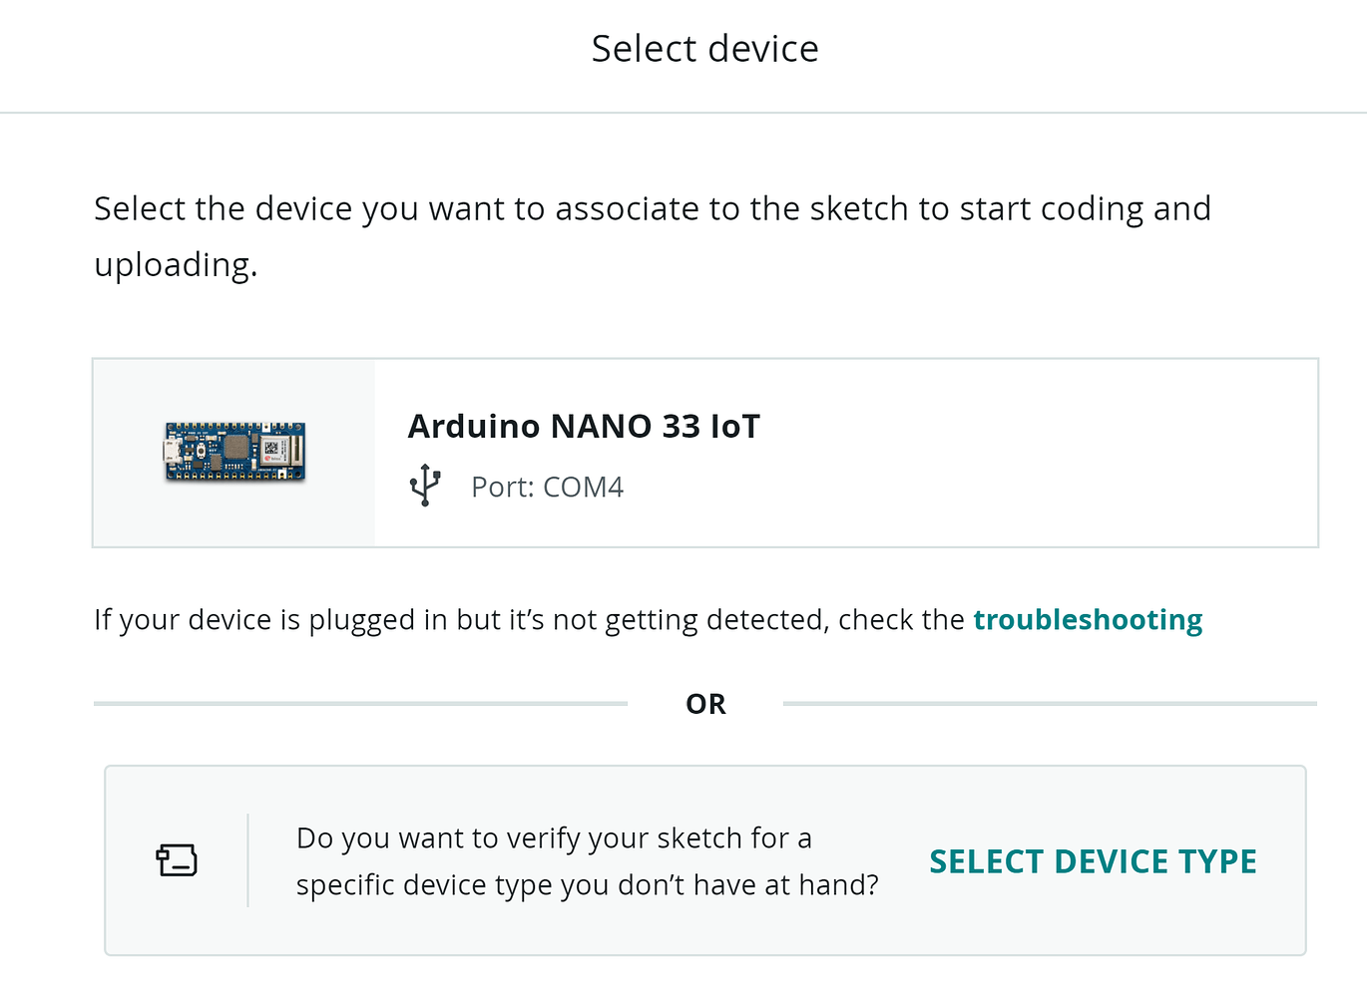Click the USB trident glyph under the device name
Image resolution: width=1367 pixels, height=997 pixels.
[426, 486]
